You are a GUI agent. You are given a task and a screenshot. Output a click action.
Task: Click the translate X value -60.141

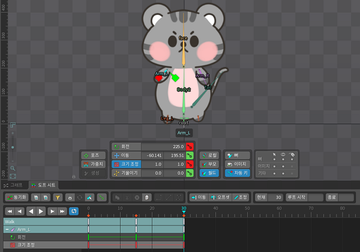click(152, 155)
